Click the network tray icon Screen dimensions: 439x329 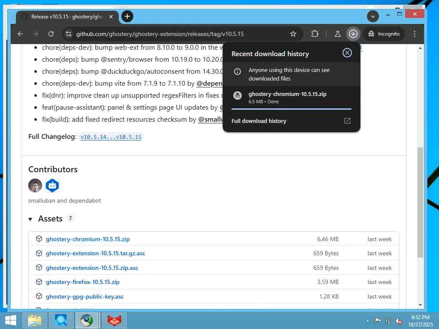[388, 320]
